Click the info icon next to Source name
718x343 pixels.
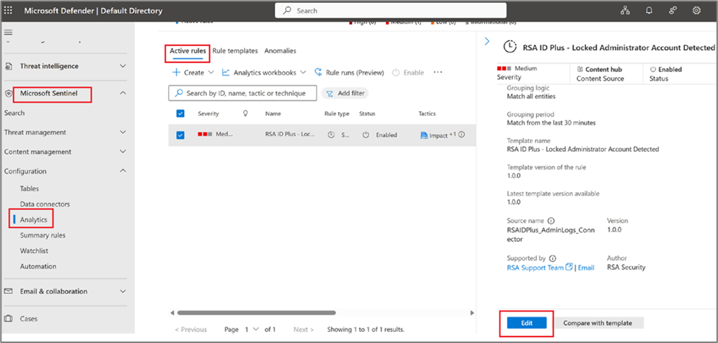pos(551,221)
